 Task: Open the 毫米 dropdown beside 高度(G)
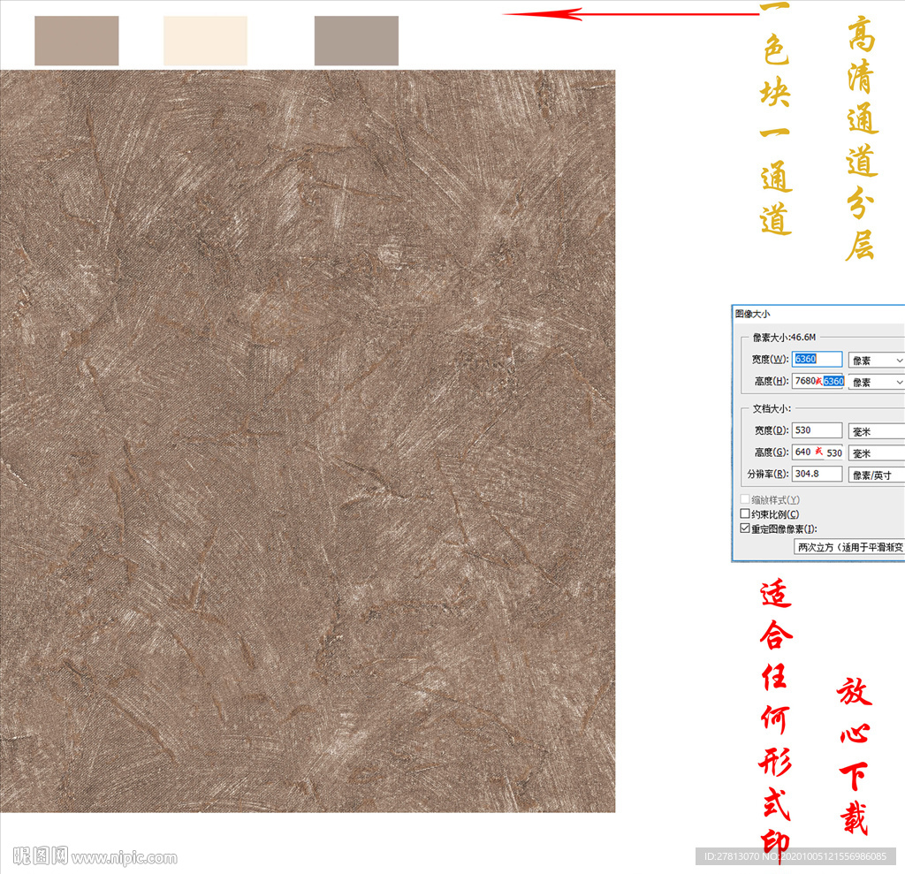click(x=876, y=453)
